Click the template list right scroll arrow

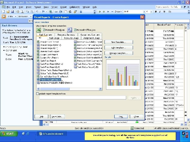[x=100, y=89]
